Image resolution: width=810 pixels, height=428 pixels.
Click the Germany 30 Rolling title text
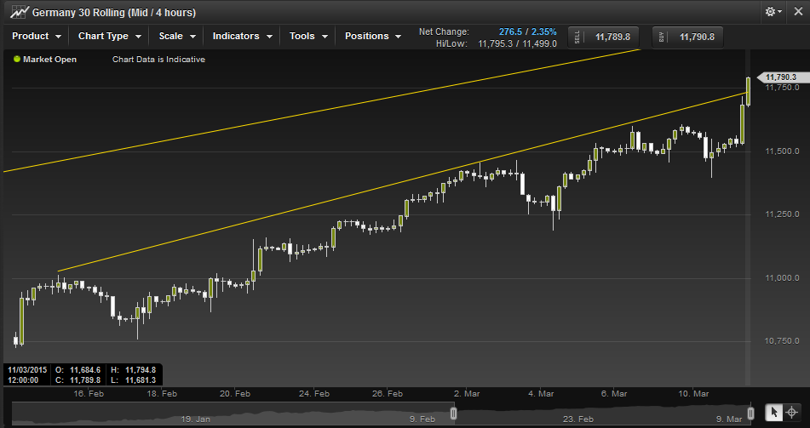point(114,13)
